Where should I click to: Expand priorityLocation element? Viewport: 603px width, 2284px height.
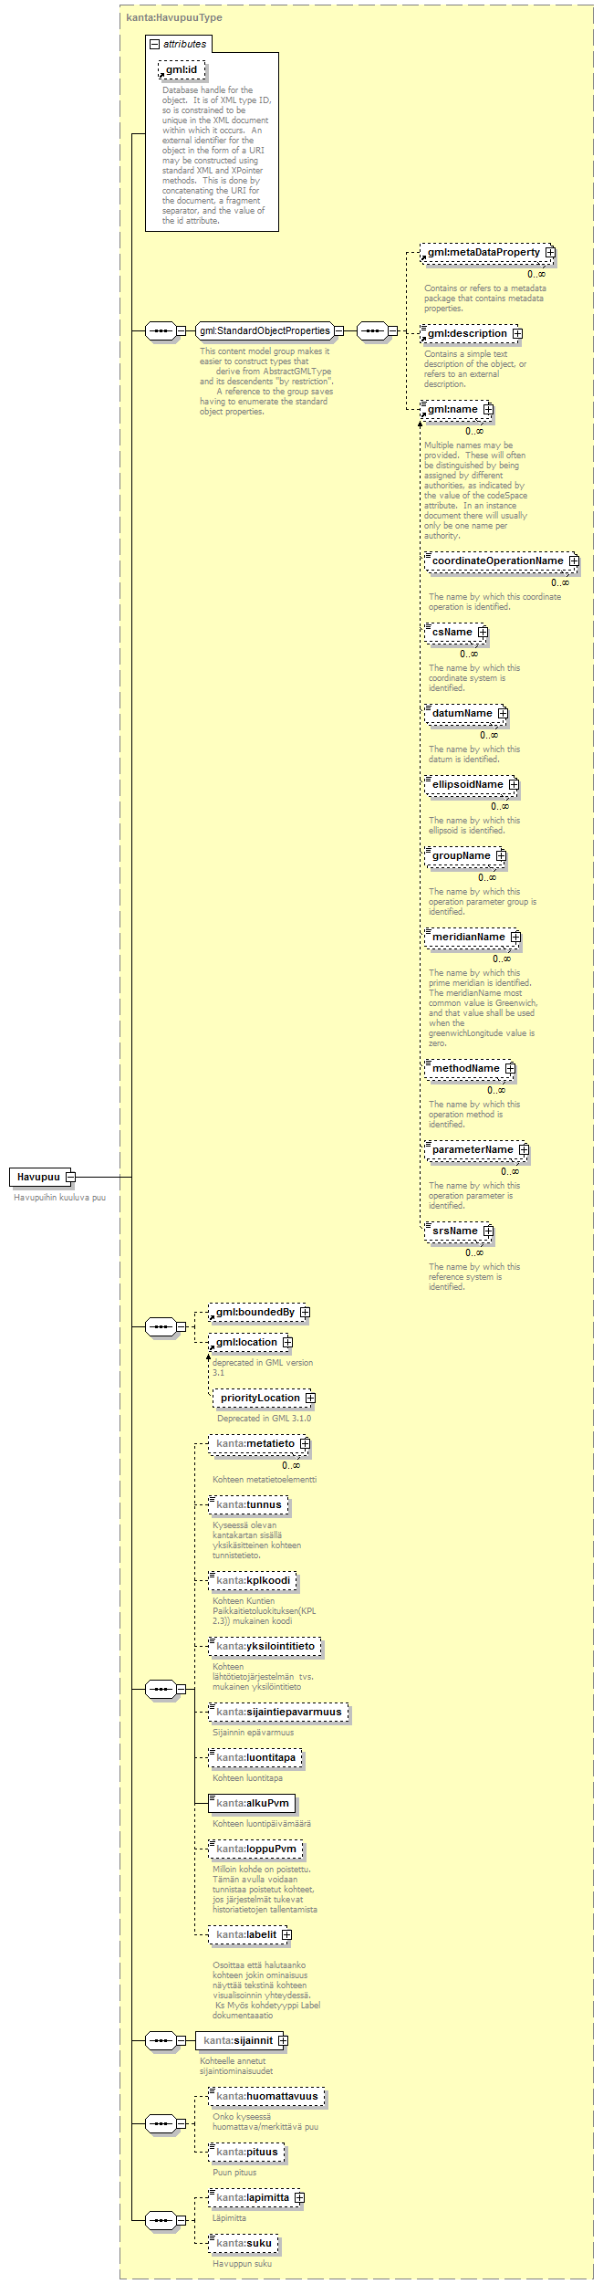[x=310, y=1398]
